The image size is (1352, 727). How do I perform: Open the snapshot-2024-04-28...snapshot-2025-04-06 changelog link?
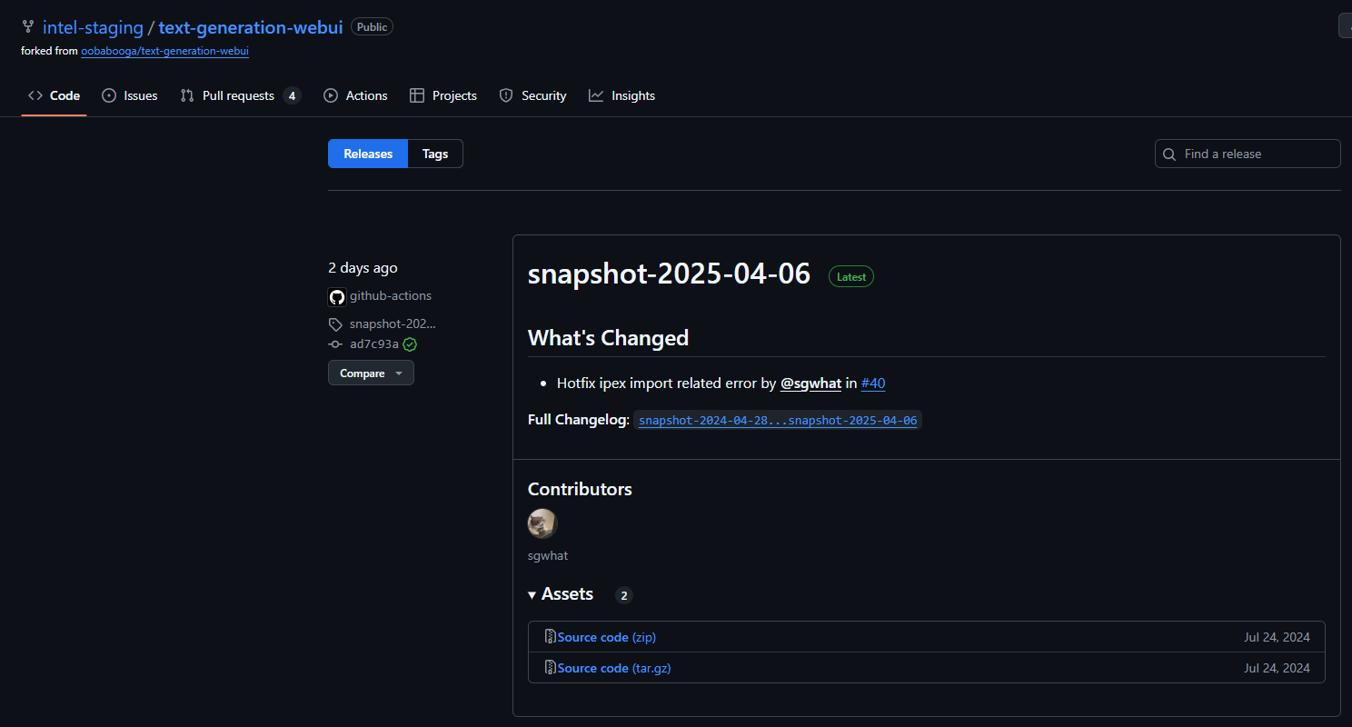coord(778,421)
